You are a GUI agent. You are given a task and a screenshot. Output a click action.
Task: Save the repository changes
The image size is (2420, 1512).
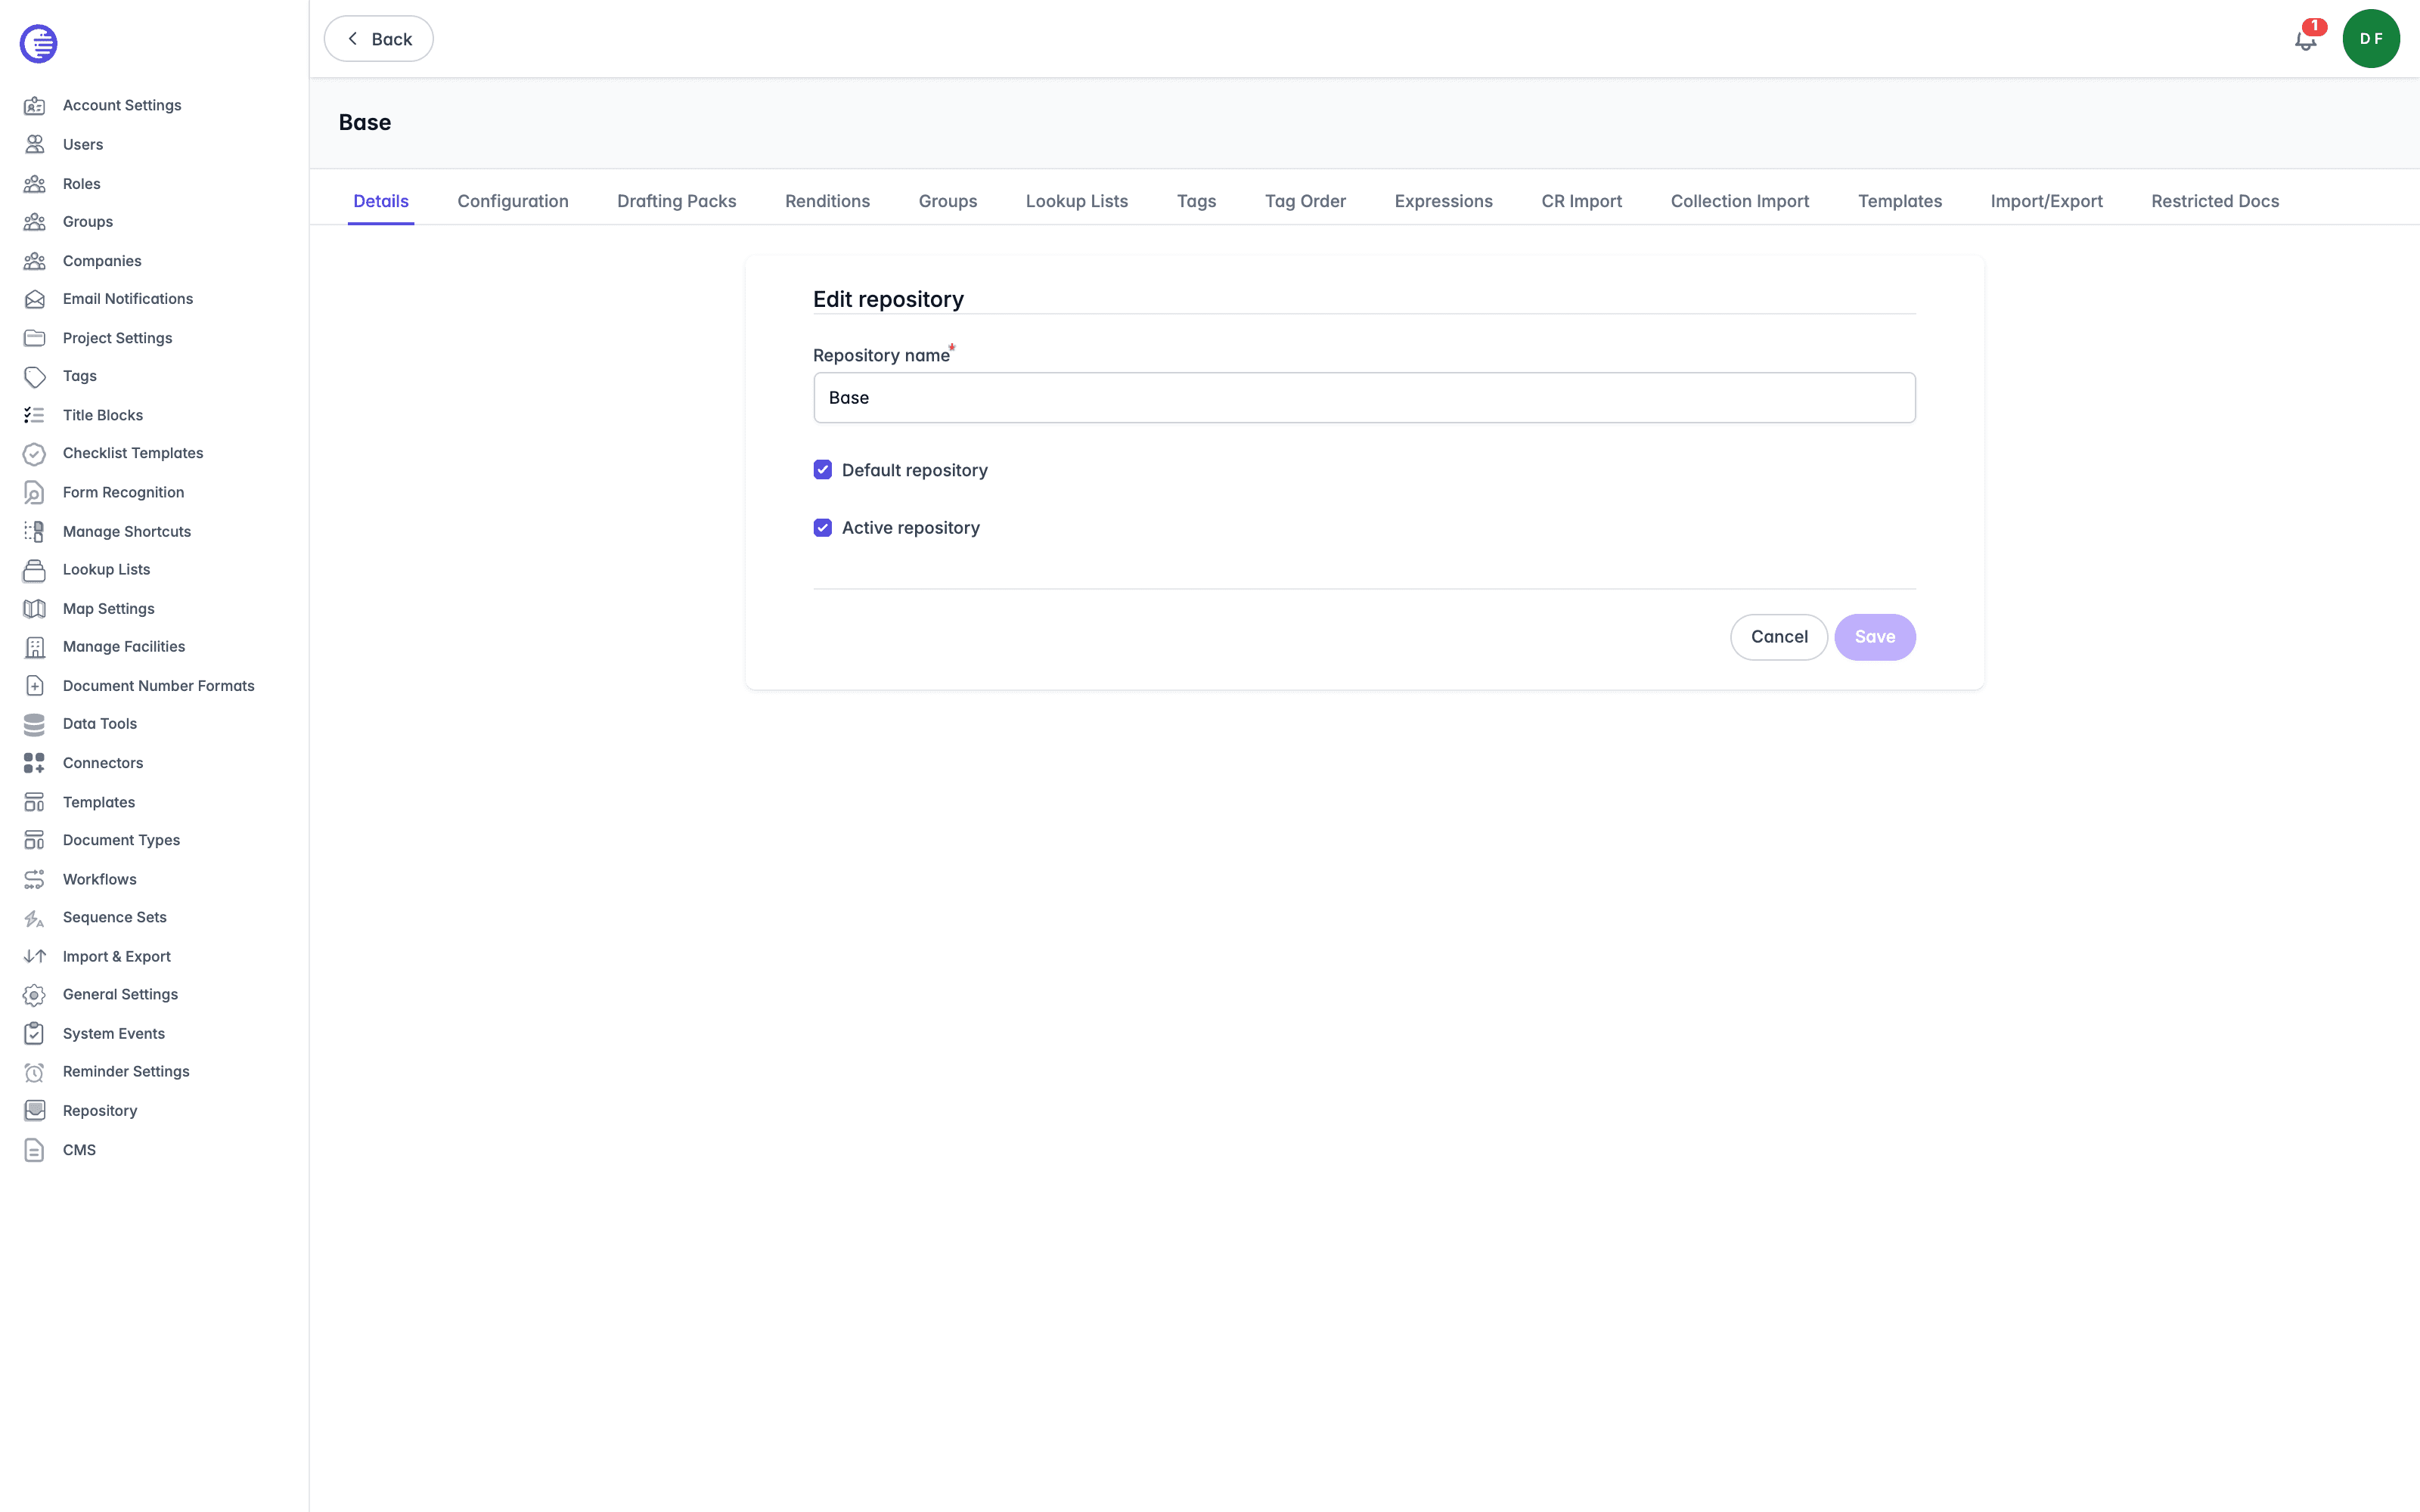click(1875, 637)
